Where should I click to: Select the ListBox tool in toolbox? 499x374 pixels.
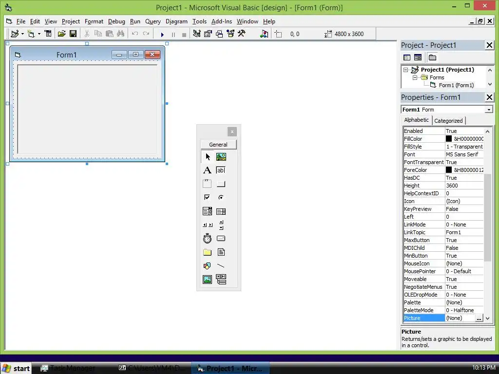(221, 211)
